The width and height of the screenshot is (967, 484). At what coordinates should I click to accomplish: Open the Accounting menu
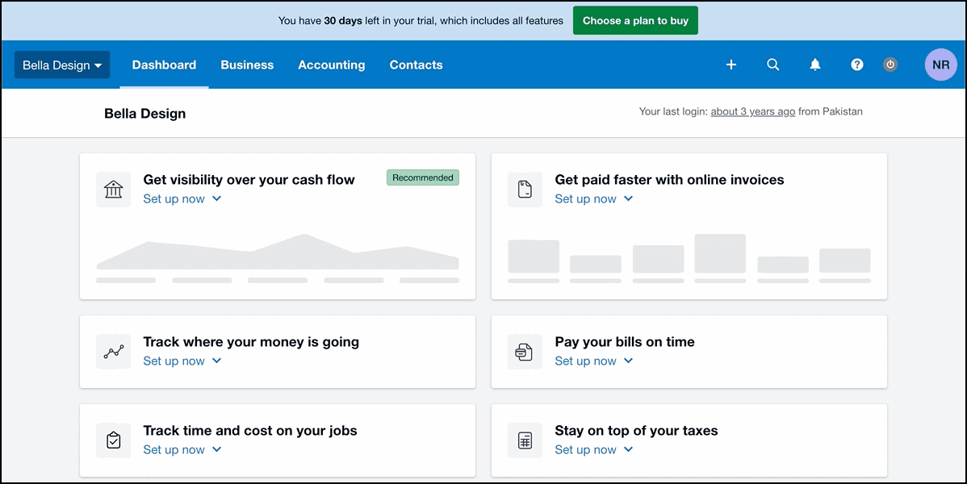331,65
